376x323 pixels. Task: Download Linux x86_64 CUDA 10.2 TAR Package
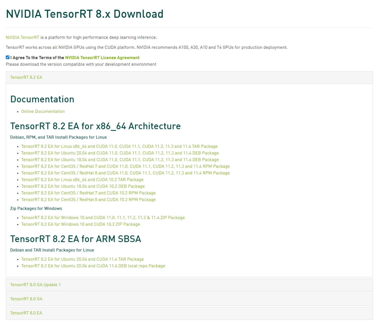coord(82,180)
